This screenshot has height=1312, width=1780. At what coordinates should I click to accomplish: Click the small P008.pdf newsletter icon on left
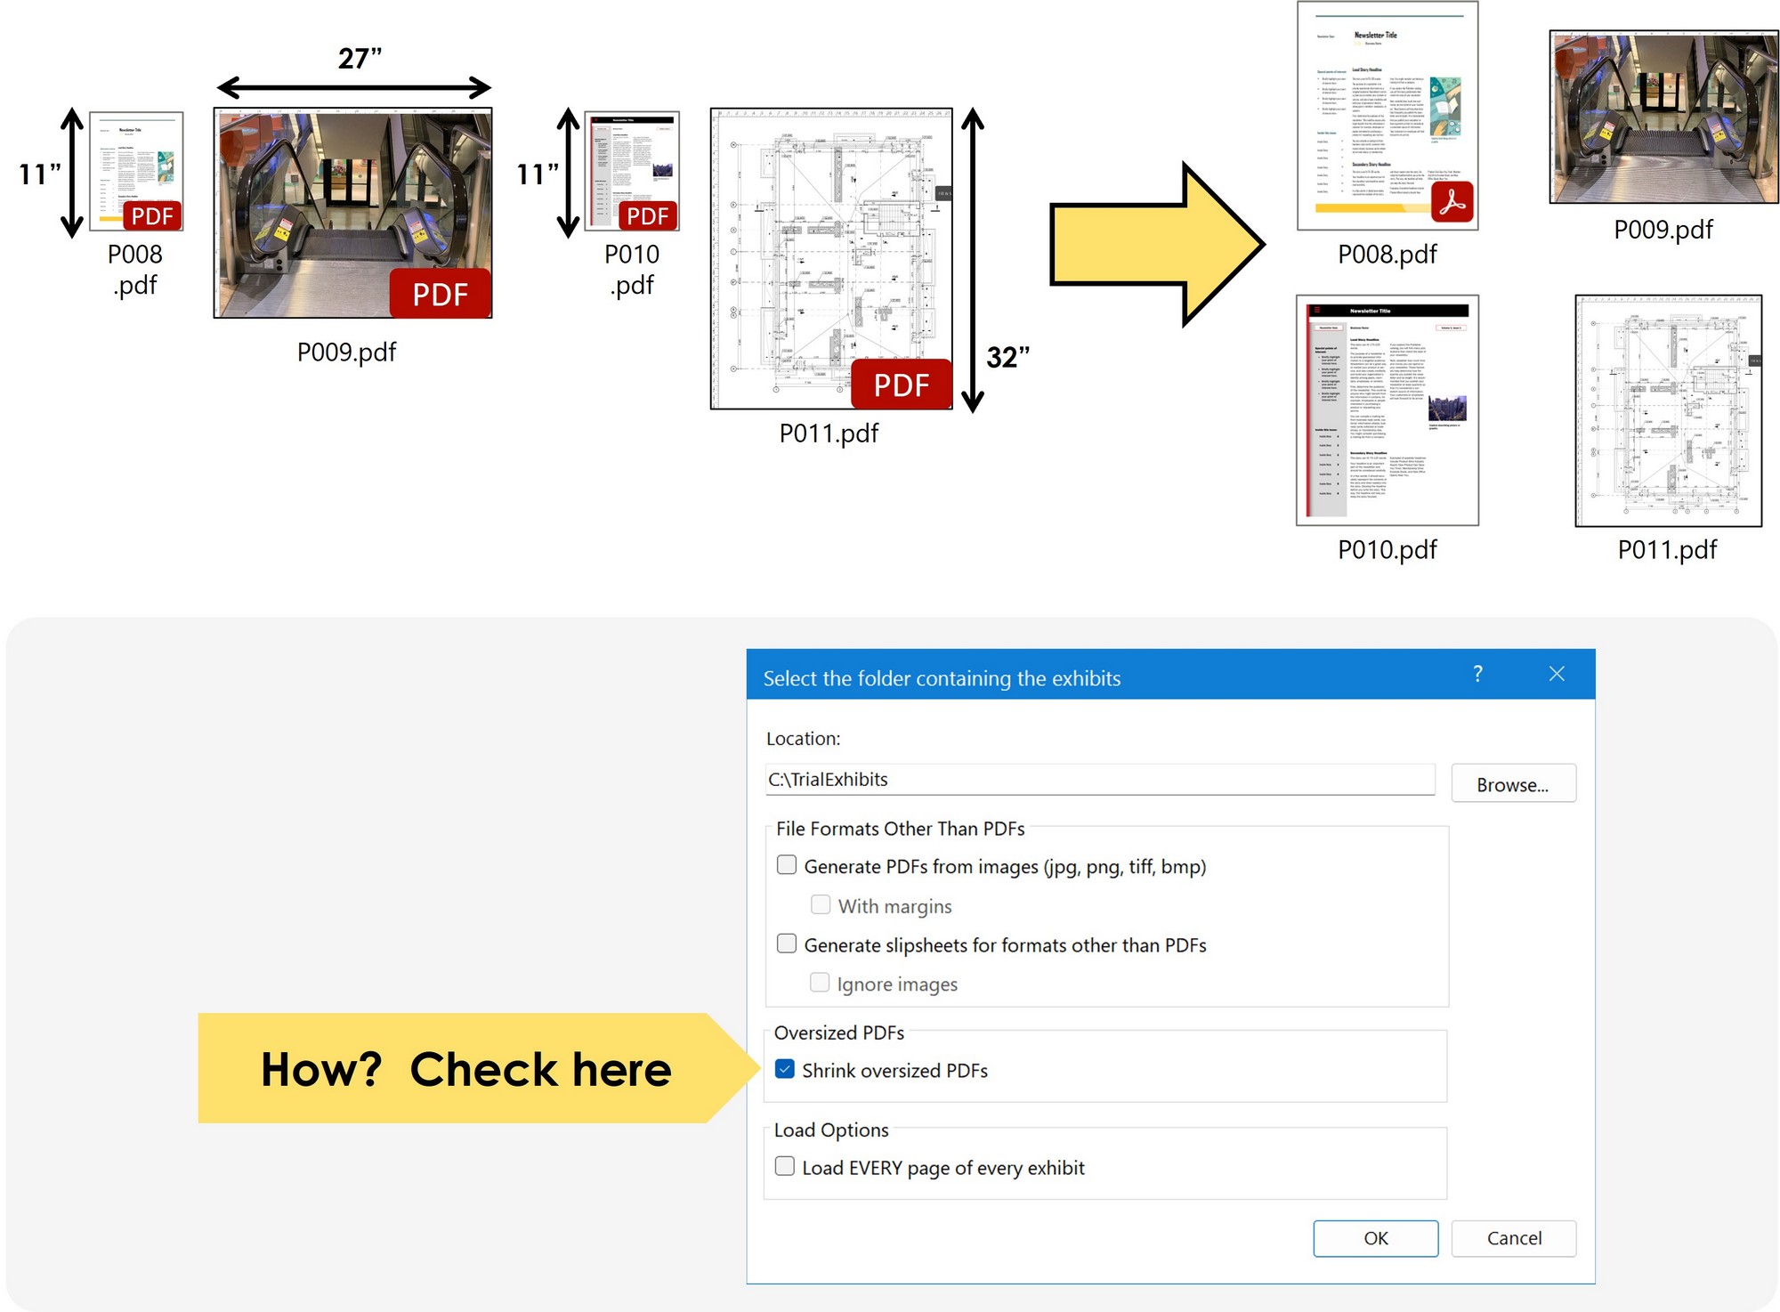[136, 171]
